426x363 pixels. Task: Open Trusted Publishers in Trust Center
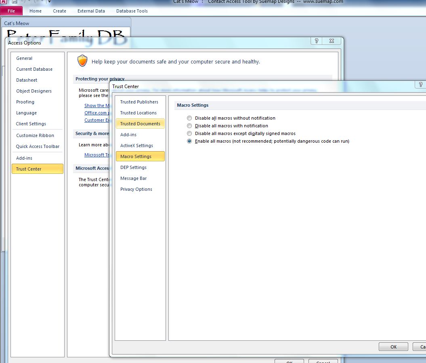140,102
